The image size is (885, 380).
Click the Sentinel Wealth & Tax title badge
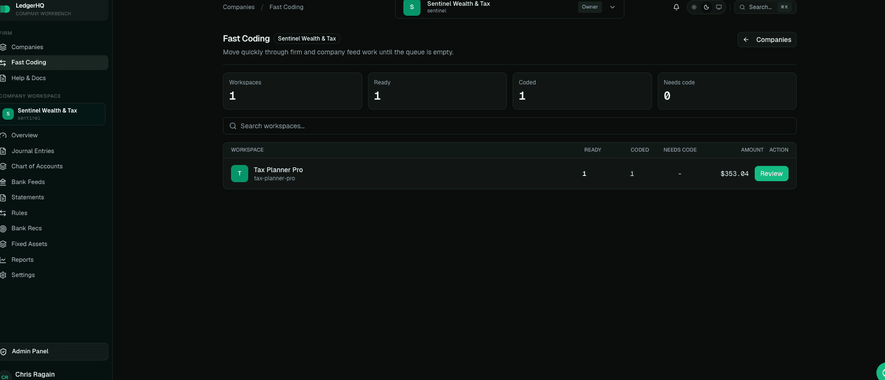307,39
